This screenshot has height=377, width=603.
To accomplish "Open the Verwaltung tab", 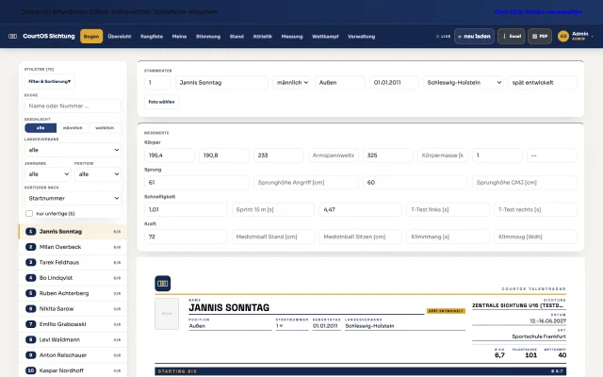I will point(361,36).
